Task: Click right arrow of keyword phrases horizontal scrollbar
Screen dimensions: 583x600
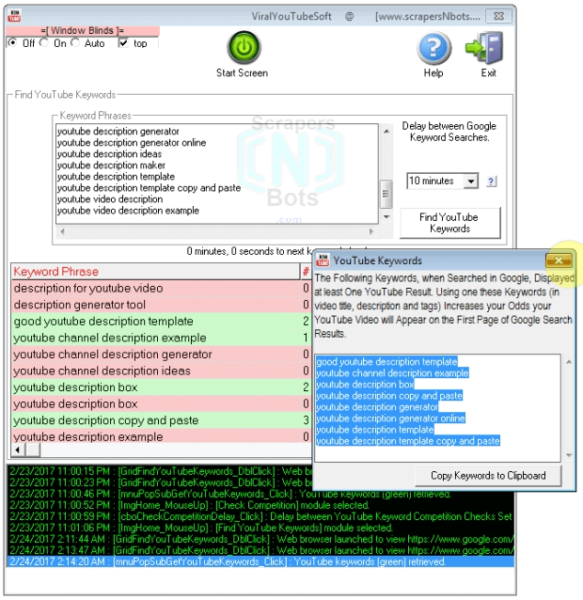Action: pyautogui.click(x=370, y=231)
